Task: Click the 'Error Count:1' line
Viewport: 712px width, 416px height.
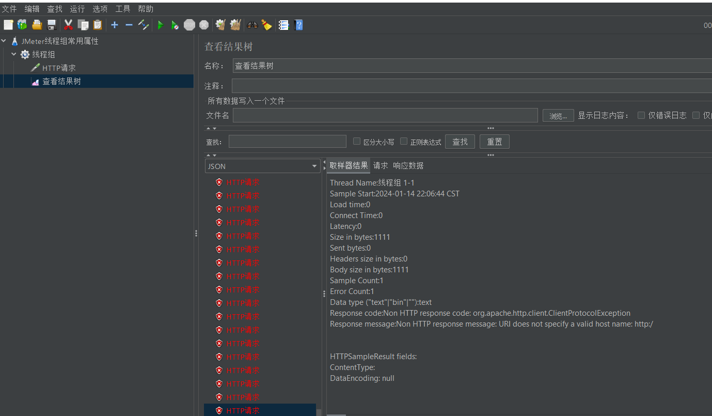Action: coord(352,291)
